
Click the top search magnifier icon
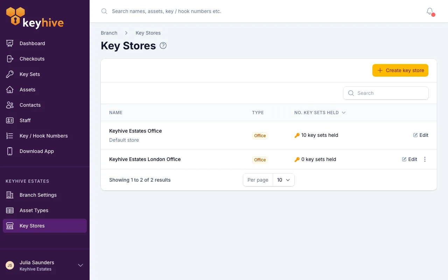click(104, 11)
